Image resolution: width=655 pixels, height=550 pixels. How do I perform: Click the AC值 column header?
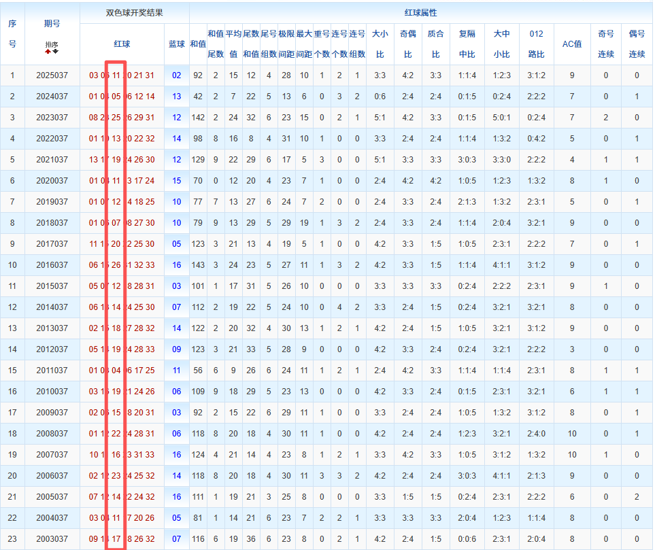click(572, 44)
